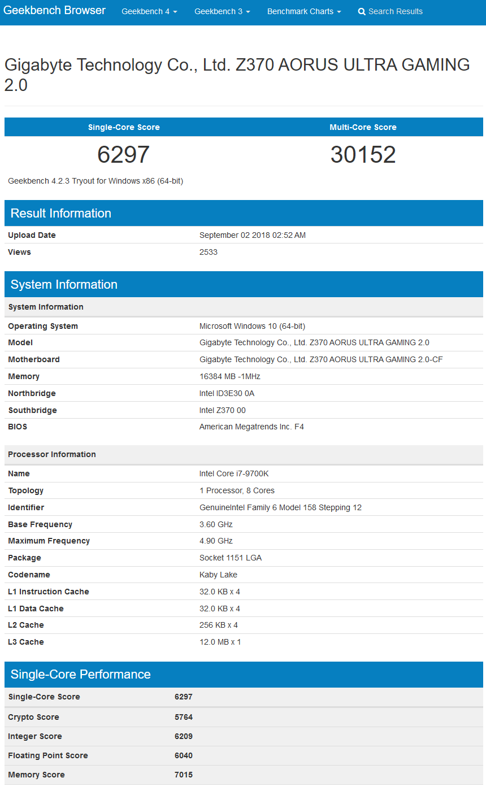Click the Southbridge value Intel Z370 00
486x791 pixels.
point(223,410)
